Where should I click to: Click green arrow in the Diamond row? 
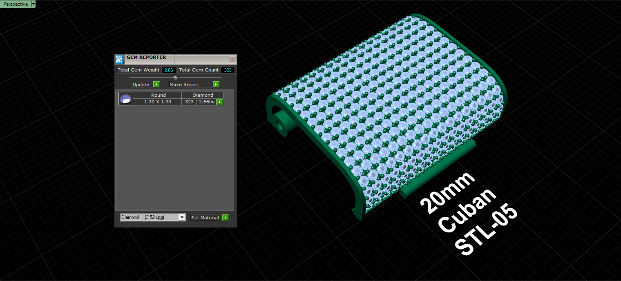[220, 102]
